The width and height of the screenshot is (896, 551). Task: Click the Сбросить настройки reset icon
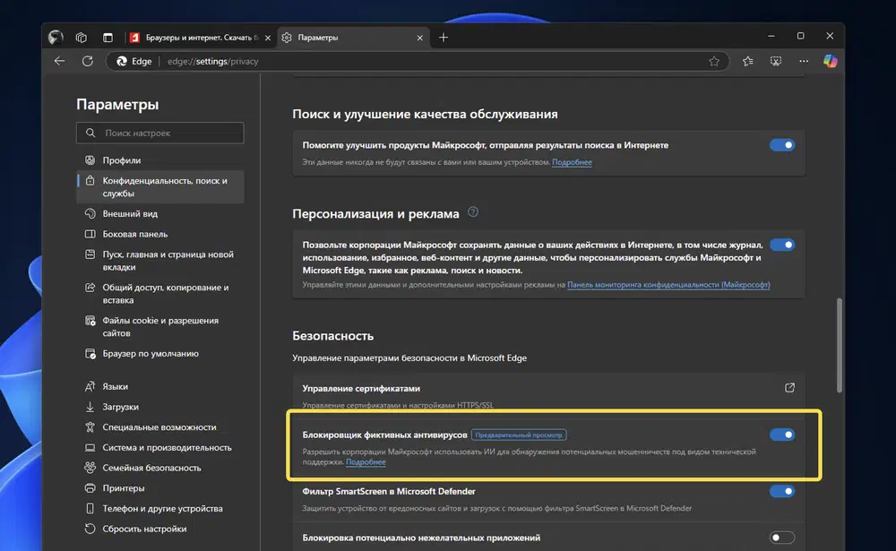click(x=90, y=529)
